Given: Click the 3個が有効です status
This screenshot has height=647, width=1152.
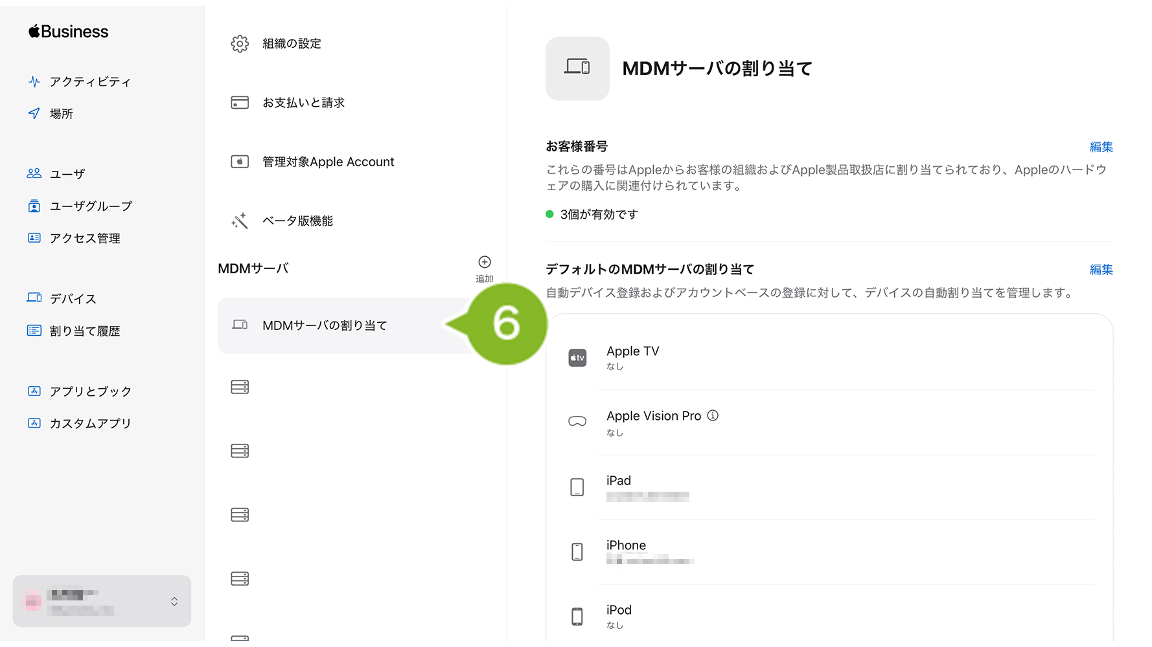Looking at the screenshot, I should [x=592, y=214].
